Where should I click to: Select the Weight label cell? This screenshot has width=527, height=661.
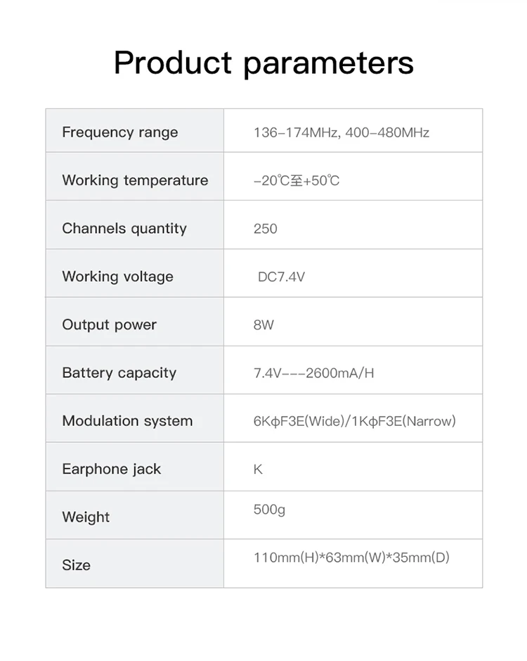tap(135, 515)
